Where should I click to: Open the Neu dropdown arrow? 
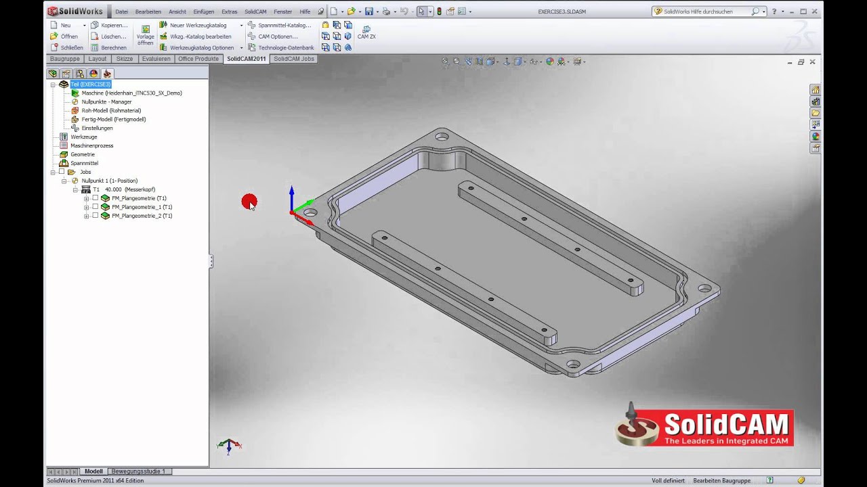pos(84,26)
